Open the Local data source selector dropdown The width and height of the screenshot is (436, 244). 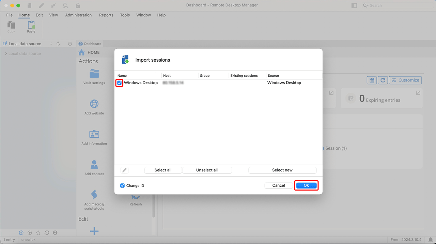pos(51,44)
